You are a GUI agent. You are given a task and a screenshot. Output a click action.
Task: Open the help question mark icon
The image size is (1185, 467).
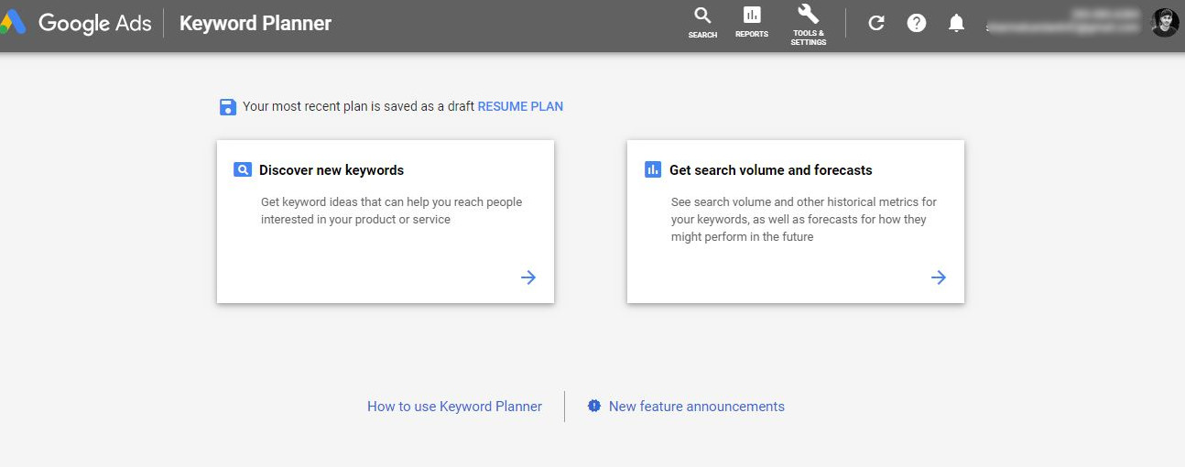point(917,24)
